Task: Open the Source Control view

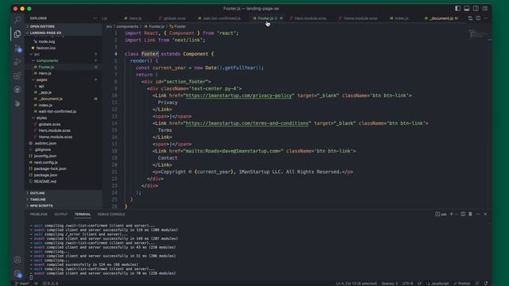Action: (17, 48)
